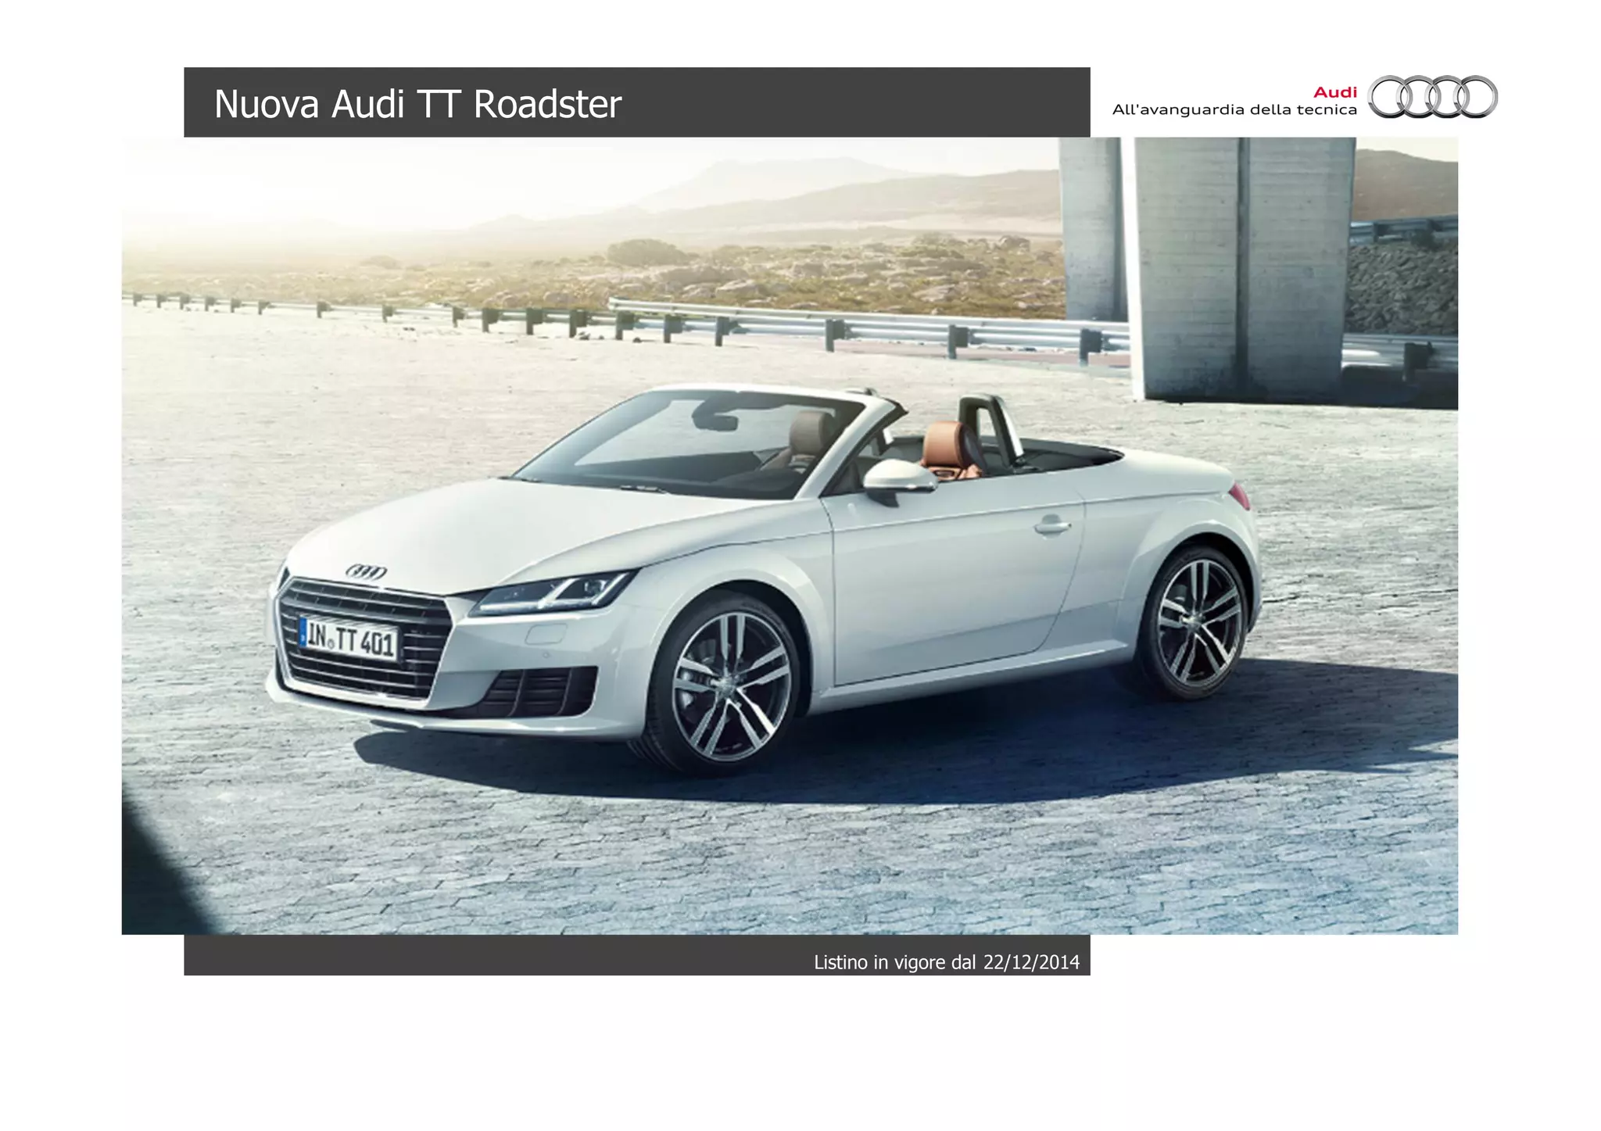Click the 'Listino in vigore dal 22/12/2014' text

[946, 962]
